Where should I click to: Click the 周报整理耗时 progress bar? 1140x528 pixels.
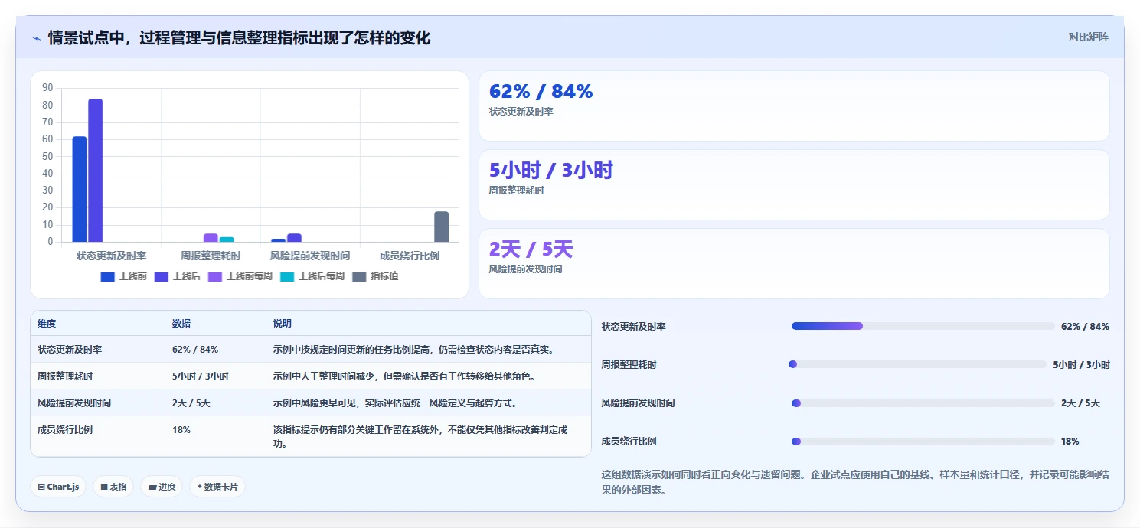tap(917, 364)
